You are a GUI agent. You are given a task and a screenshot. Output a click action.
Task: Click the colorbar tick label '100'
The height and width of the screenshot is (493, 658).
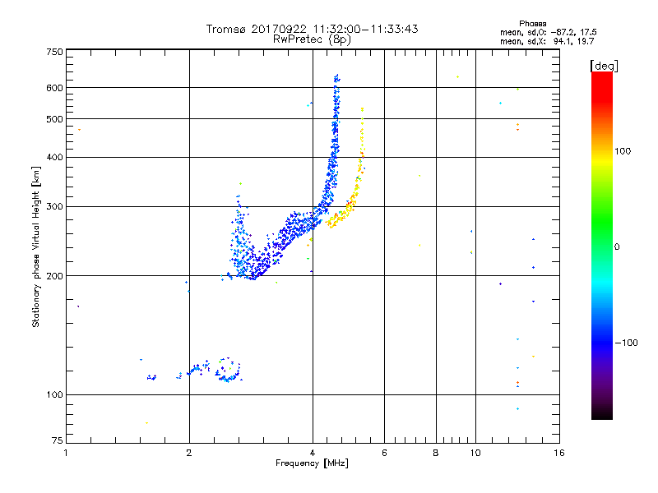tap(623, 151)
